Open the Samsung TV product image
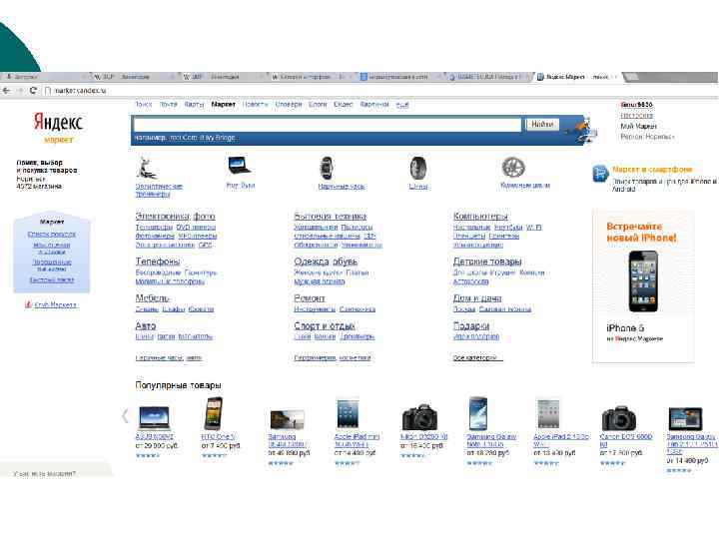Screen dimensions: 719x539 287,419
